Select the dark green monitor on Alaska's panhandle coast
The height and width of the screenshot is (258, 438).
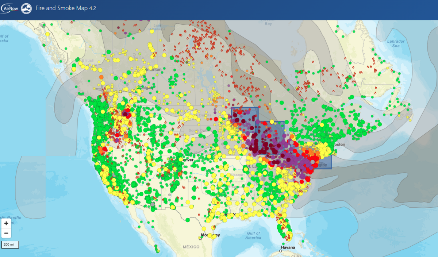(44, 45)
